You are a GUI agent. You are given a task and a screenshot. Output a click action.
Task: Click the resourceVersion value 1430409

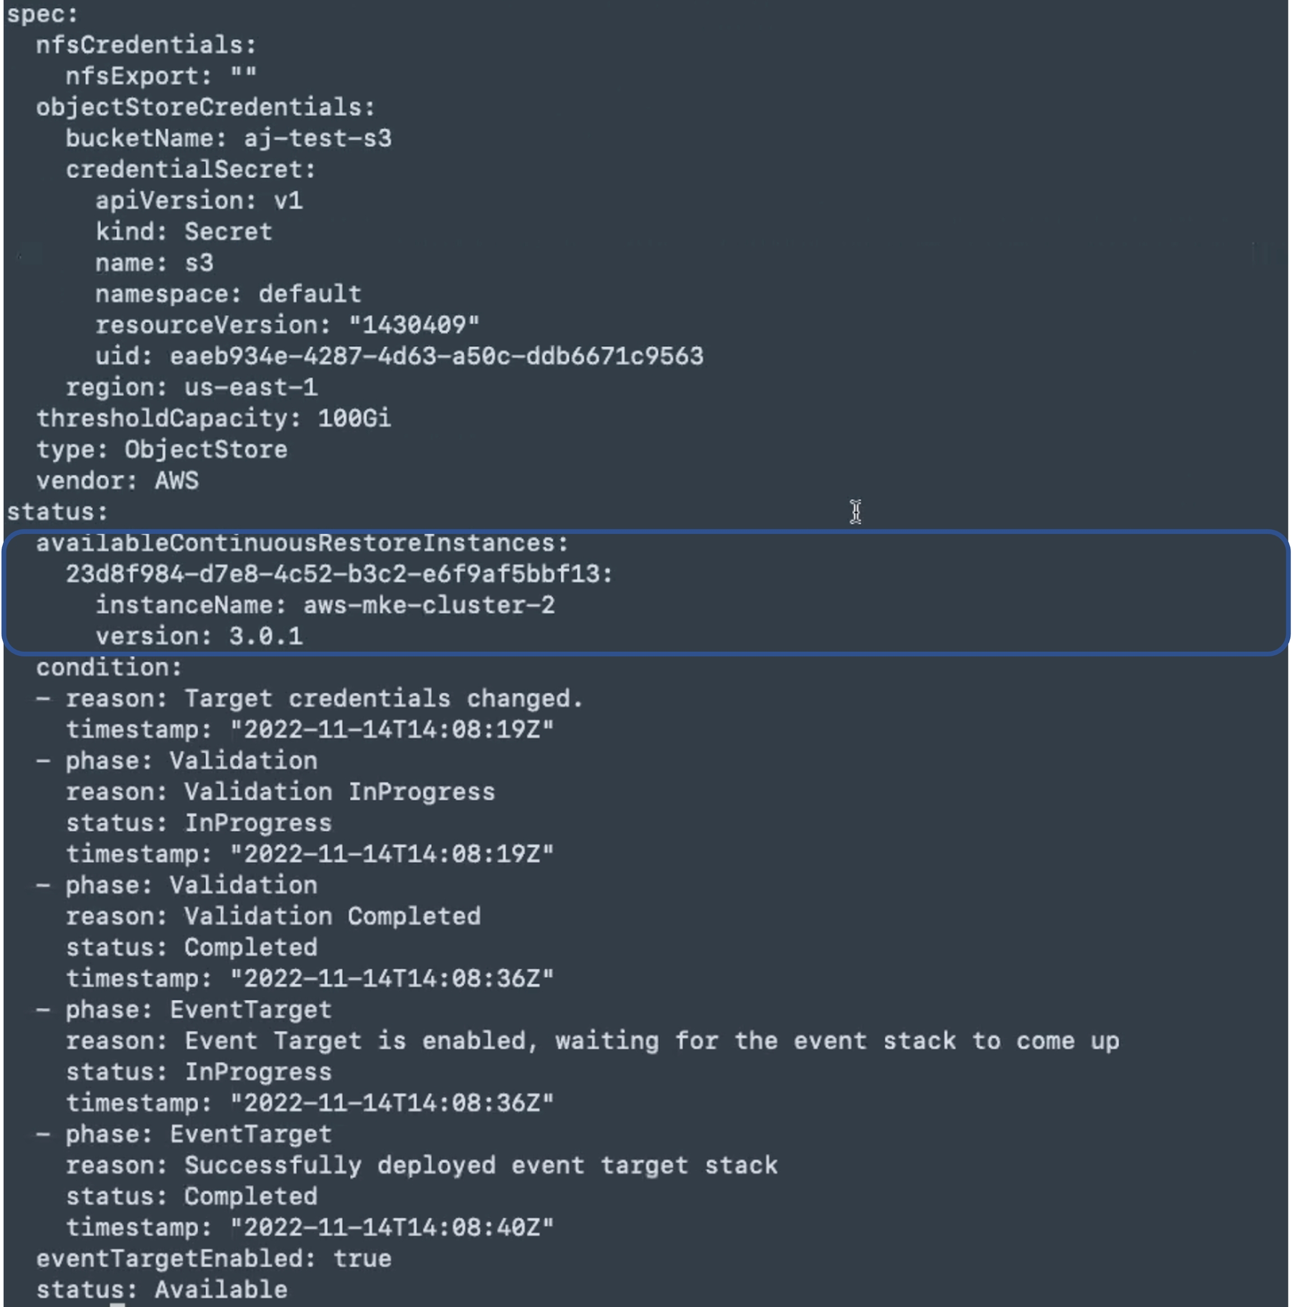(414, 325)
